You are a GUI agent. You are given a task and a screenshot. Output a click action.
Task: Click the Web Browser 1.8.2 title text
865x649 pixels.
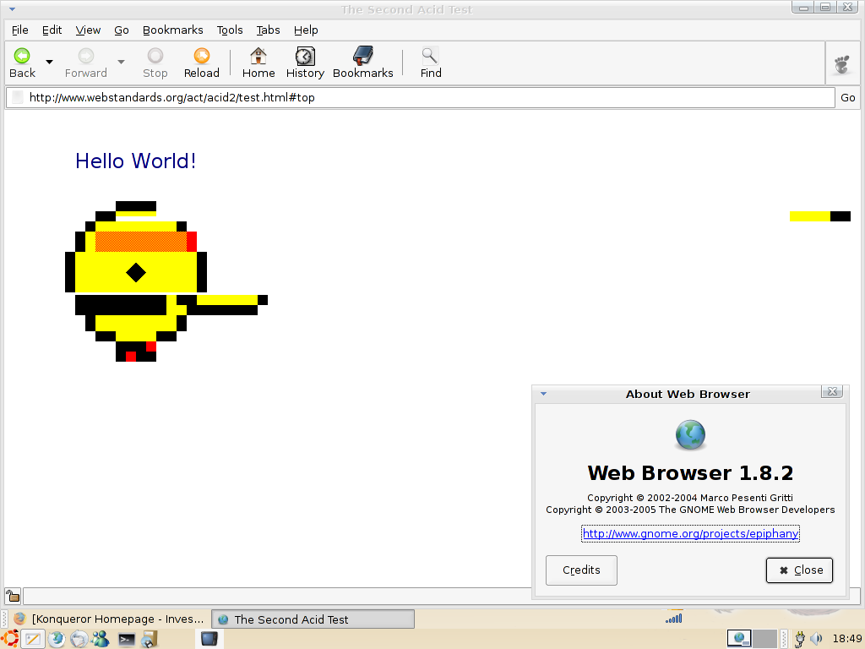point(690,473)
